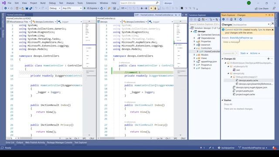Collapse the Stashes section
The width and height of the screenshot is (279, 157).
(x=222, y=100)
